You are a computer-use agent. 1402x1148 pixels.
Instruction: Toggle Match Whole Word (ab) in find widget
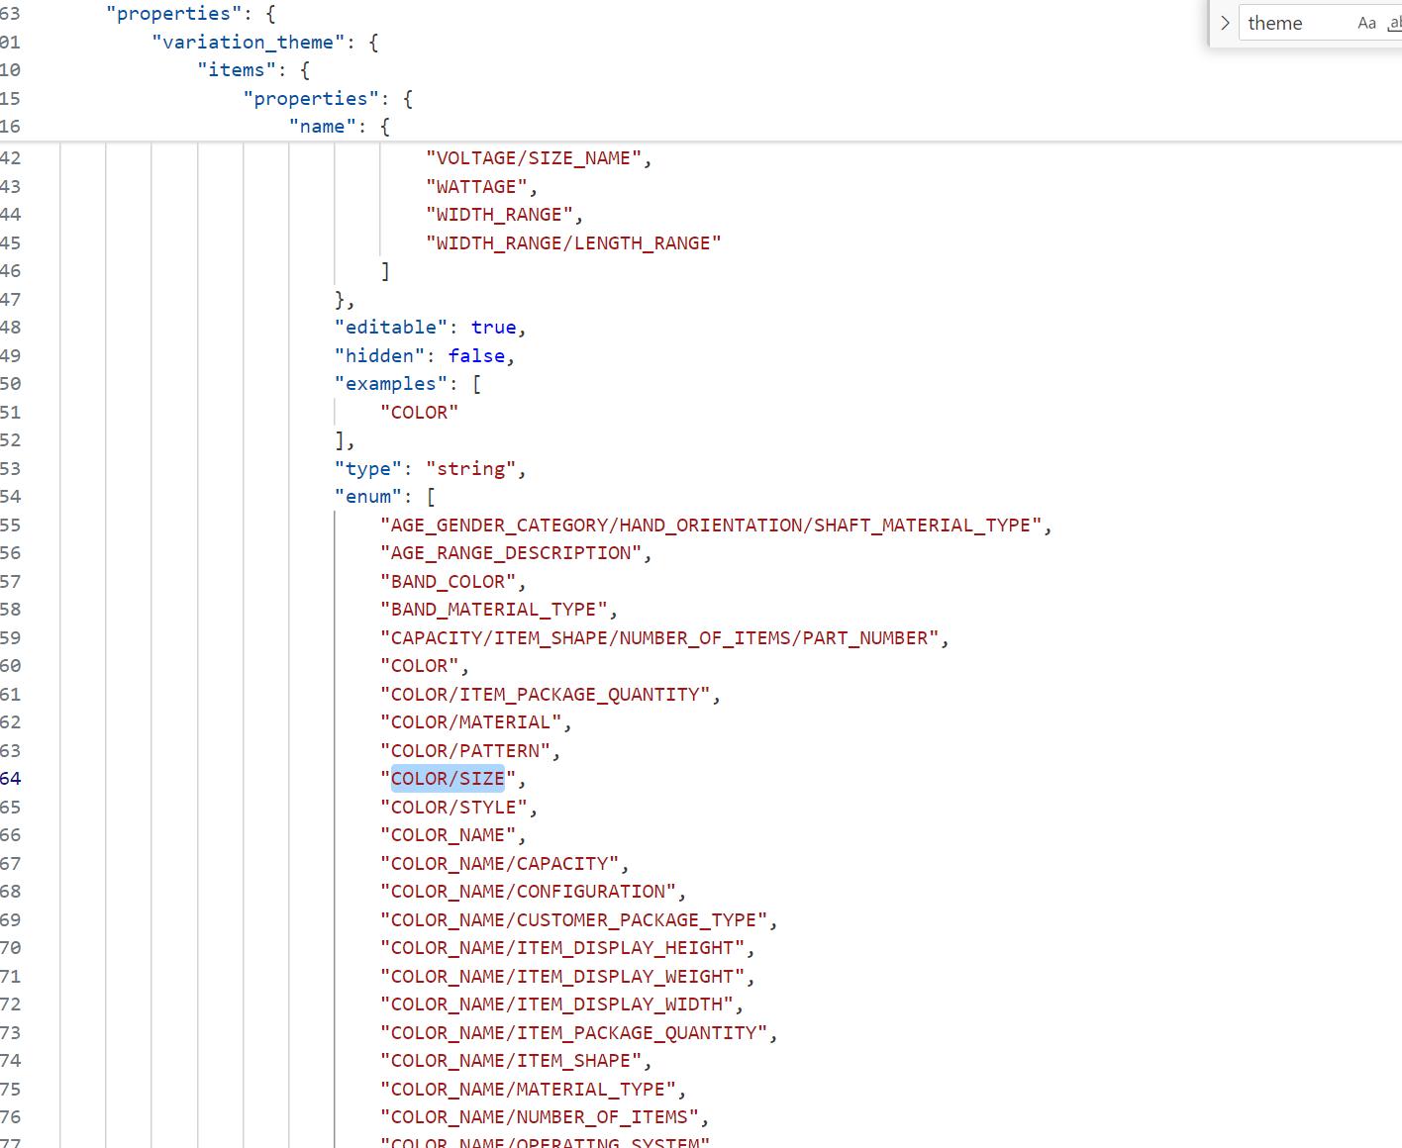[1394, 23]
